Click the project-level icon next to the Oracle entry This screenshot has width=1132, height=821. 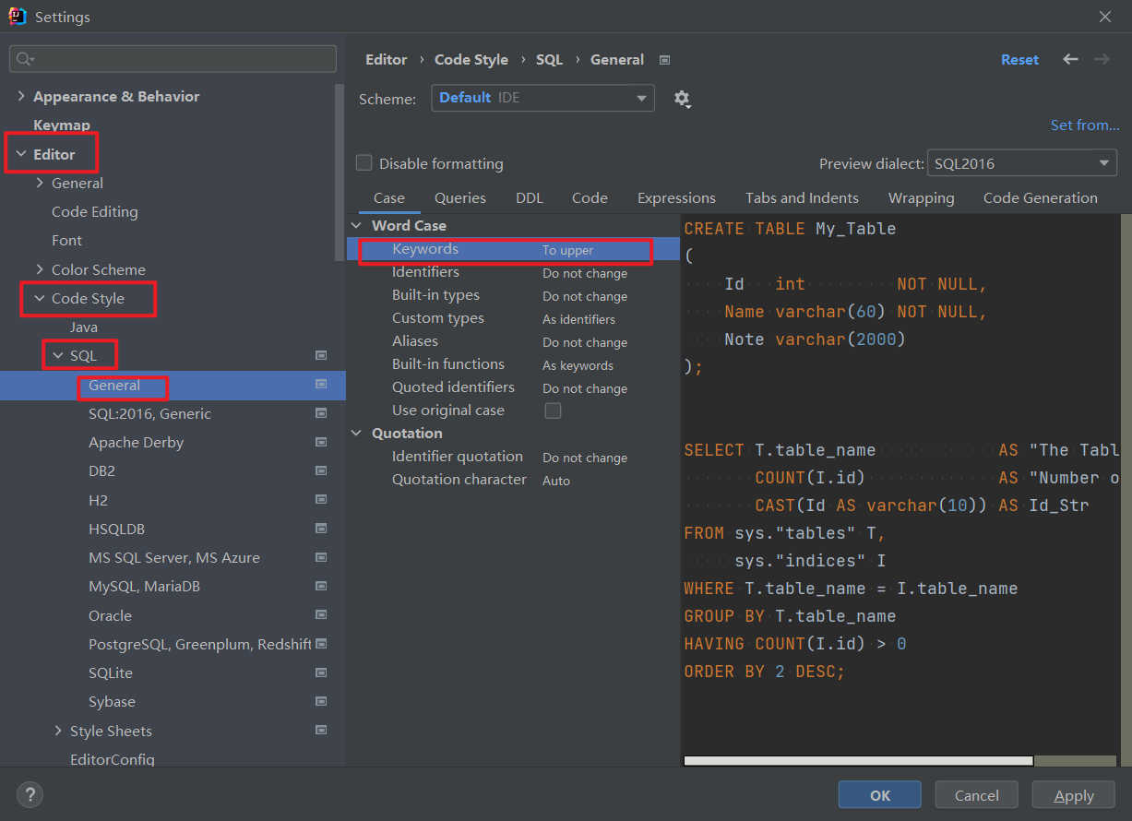(x=321, y=615)
